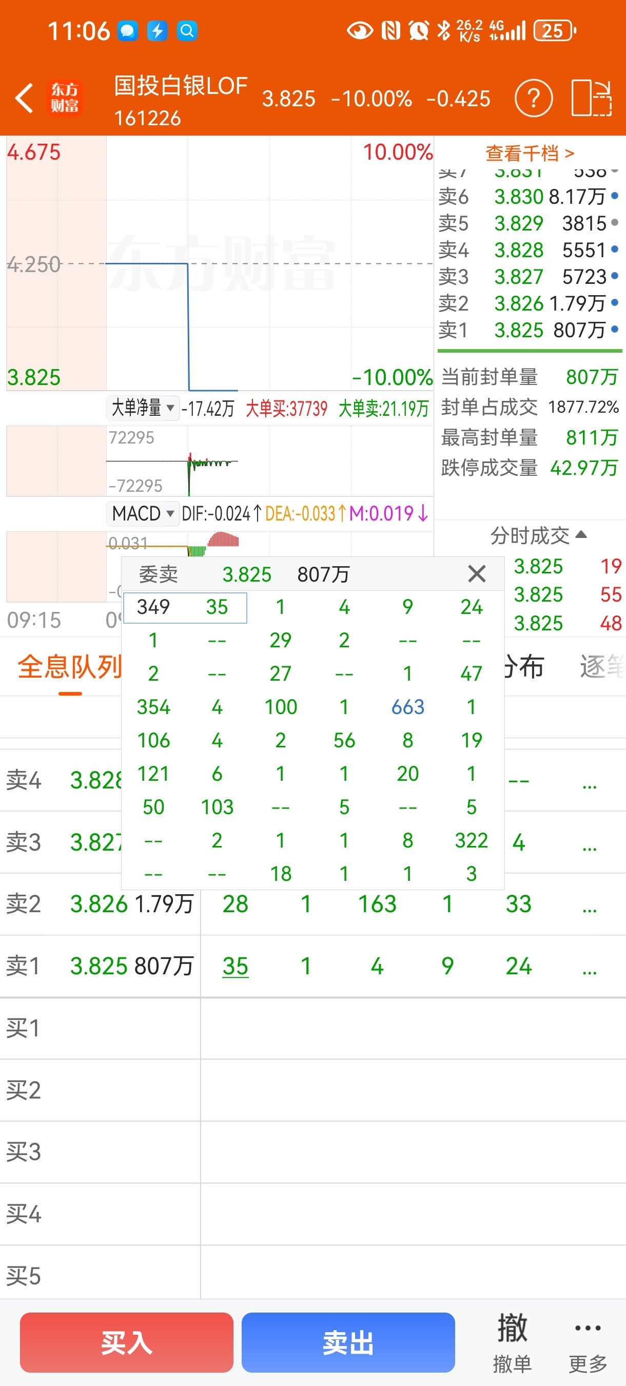Select 卖6 row at 3.830 in order book

tap(529, 197)
